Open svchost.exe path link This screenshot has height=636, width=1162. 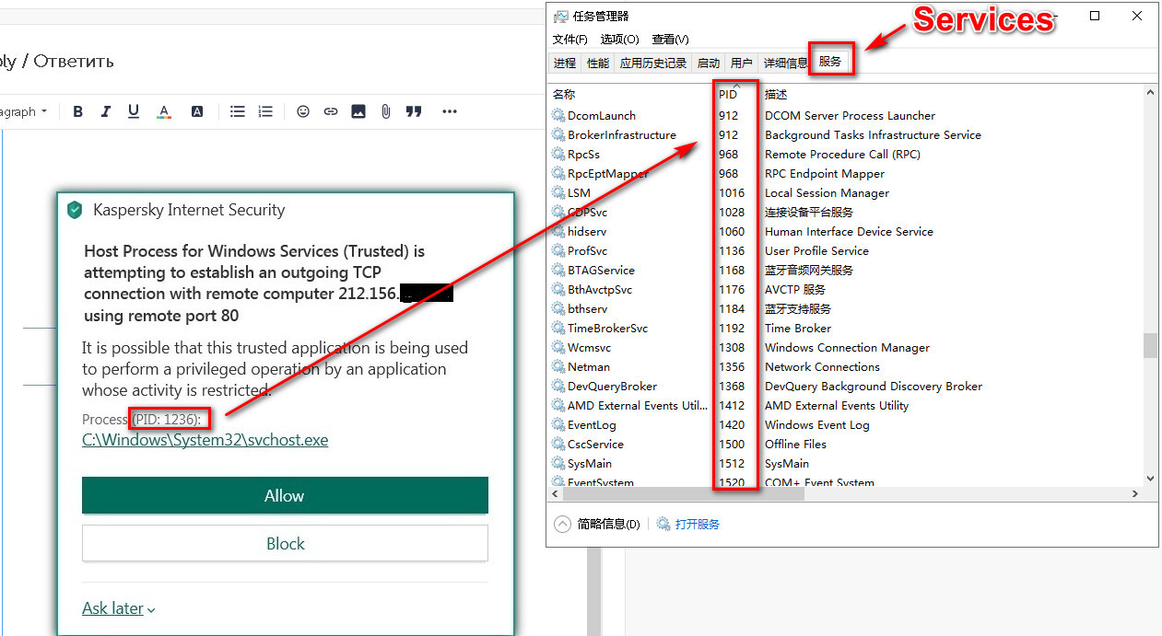[x=205, y=439]
